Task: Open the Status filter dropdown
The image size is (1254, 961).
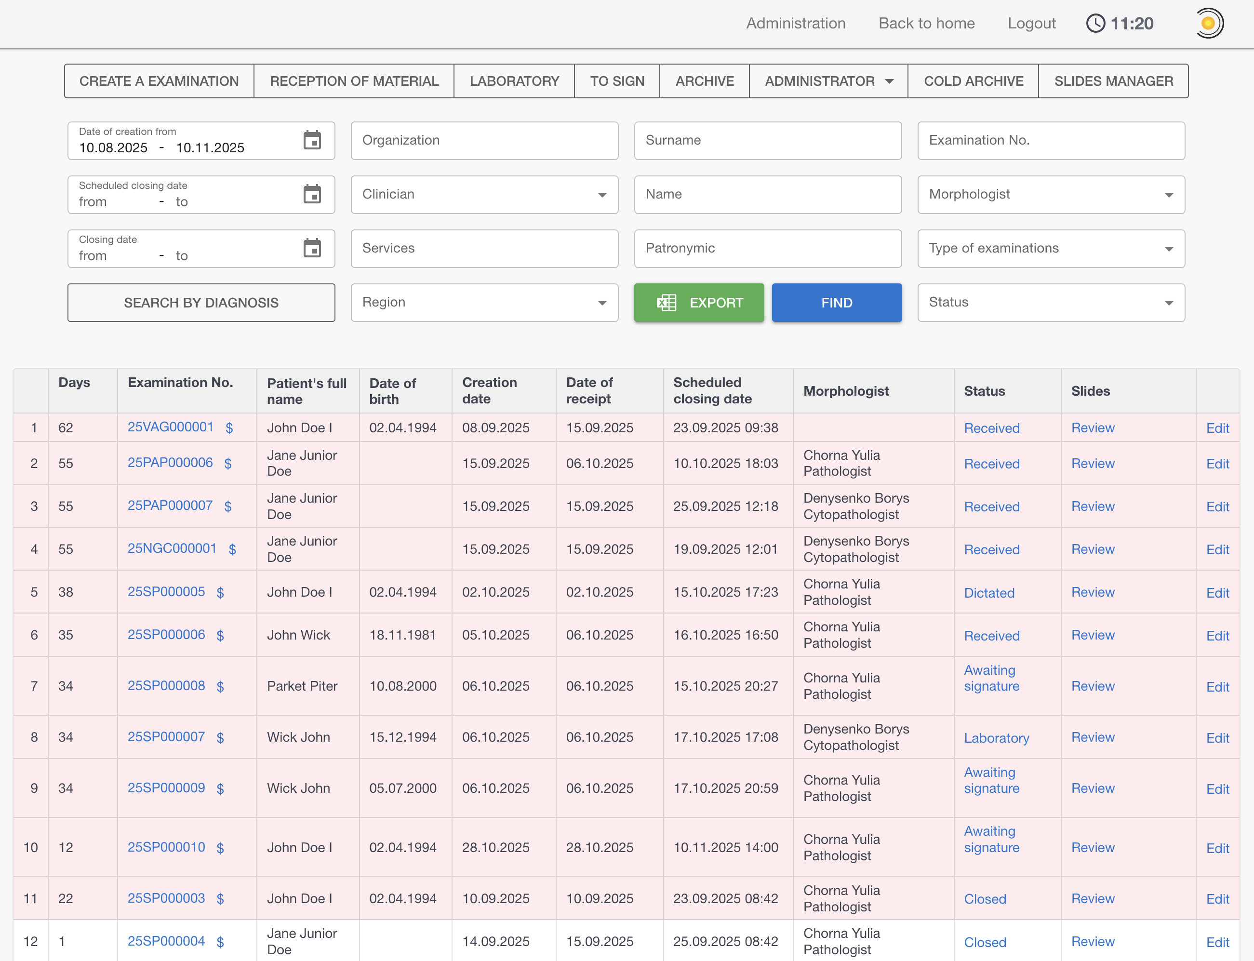Action: [x=1169, y=303]
